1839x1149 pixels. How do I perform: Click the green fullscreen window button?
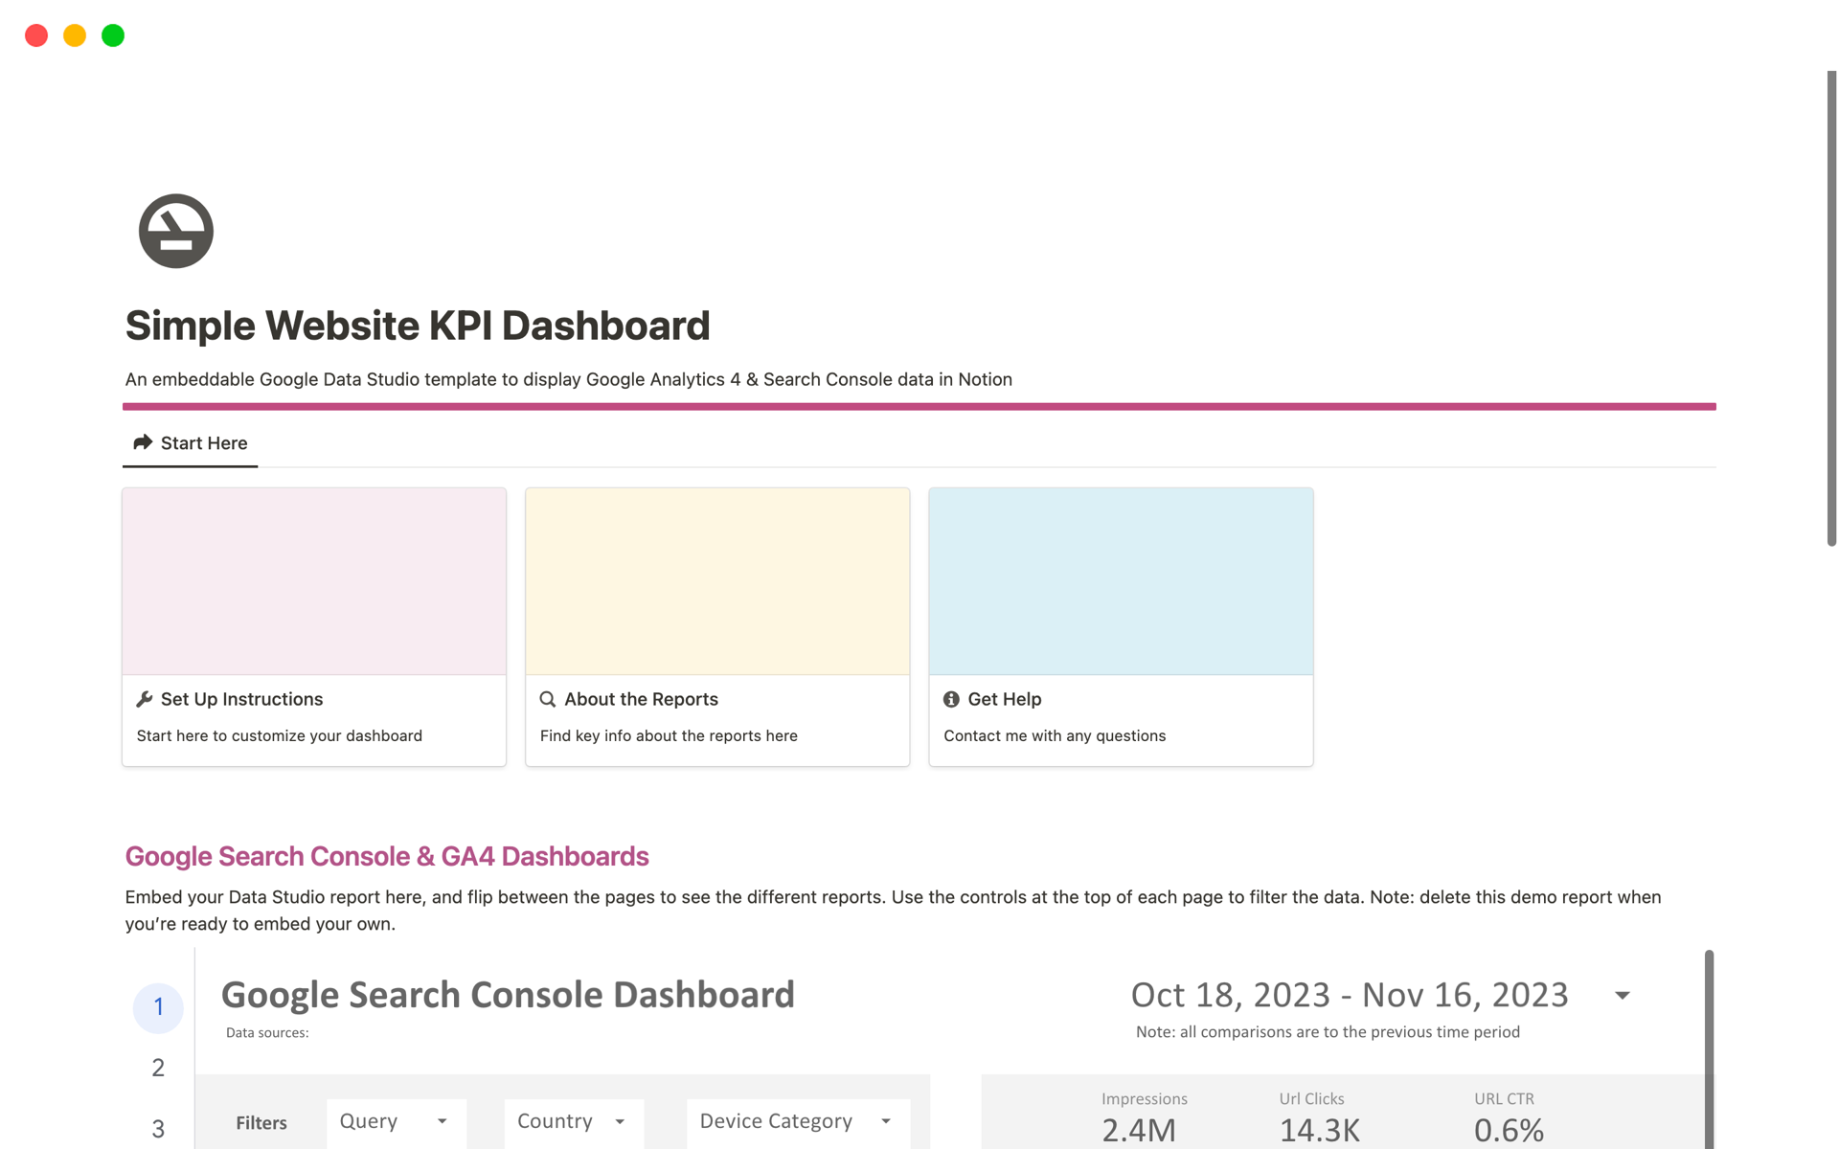[113, 35]
